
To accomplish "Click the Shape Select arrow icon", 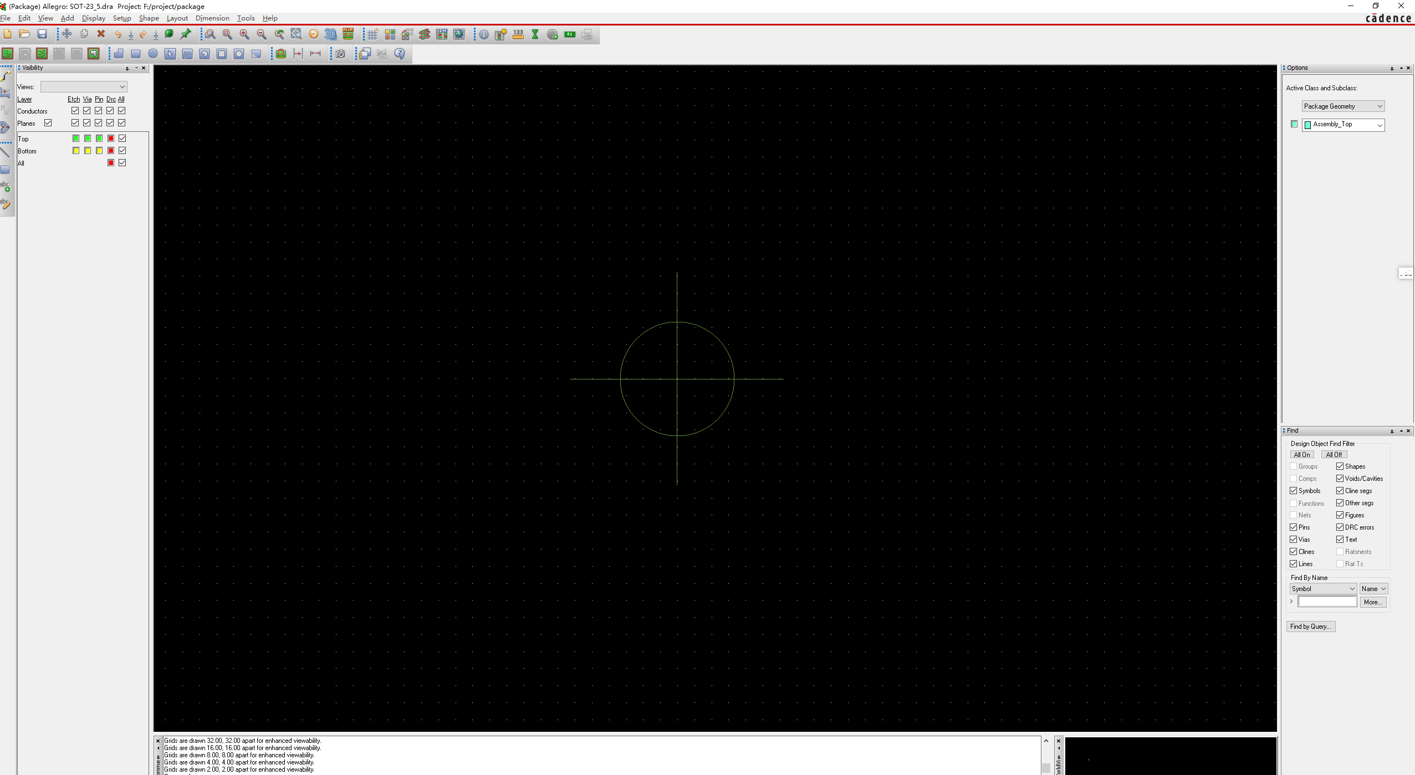I will point(170,54).
